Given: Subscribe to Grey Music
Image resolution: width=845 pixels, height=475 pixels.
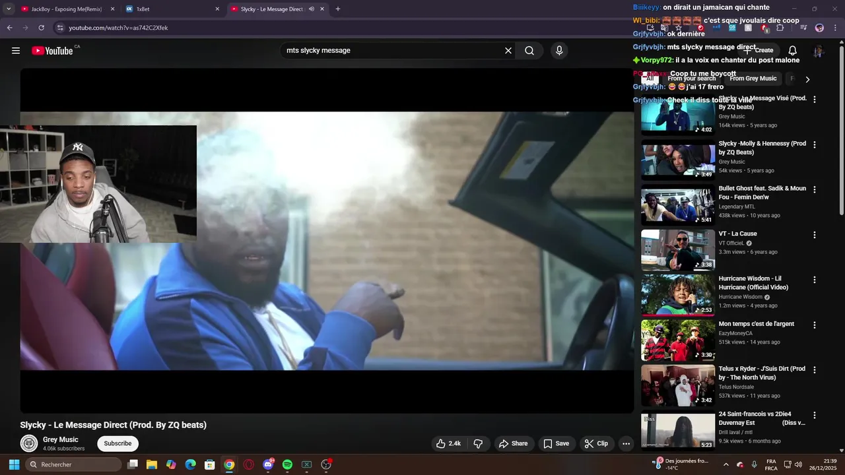Looking at the screenshot, I should (x=118, y=443).
